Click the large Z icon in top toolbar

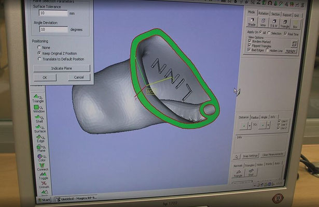259,2
